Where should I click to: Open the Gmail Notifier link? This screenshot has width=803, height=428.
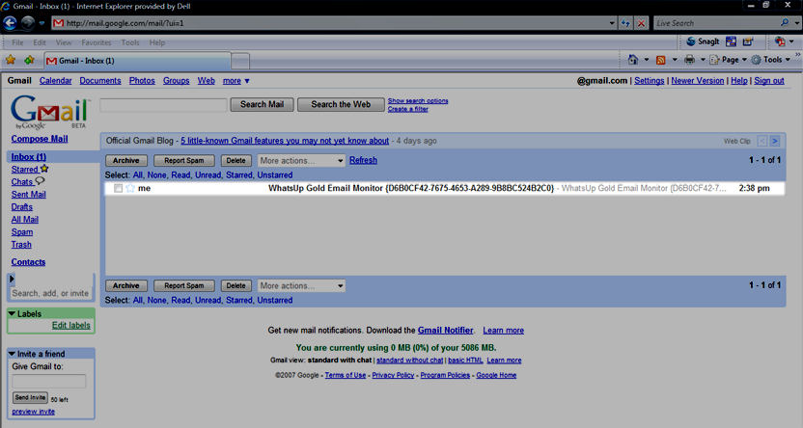point(445,331)
